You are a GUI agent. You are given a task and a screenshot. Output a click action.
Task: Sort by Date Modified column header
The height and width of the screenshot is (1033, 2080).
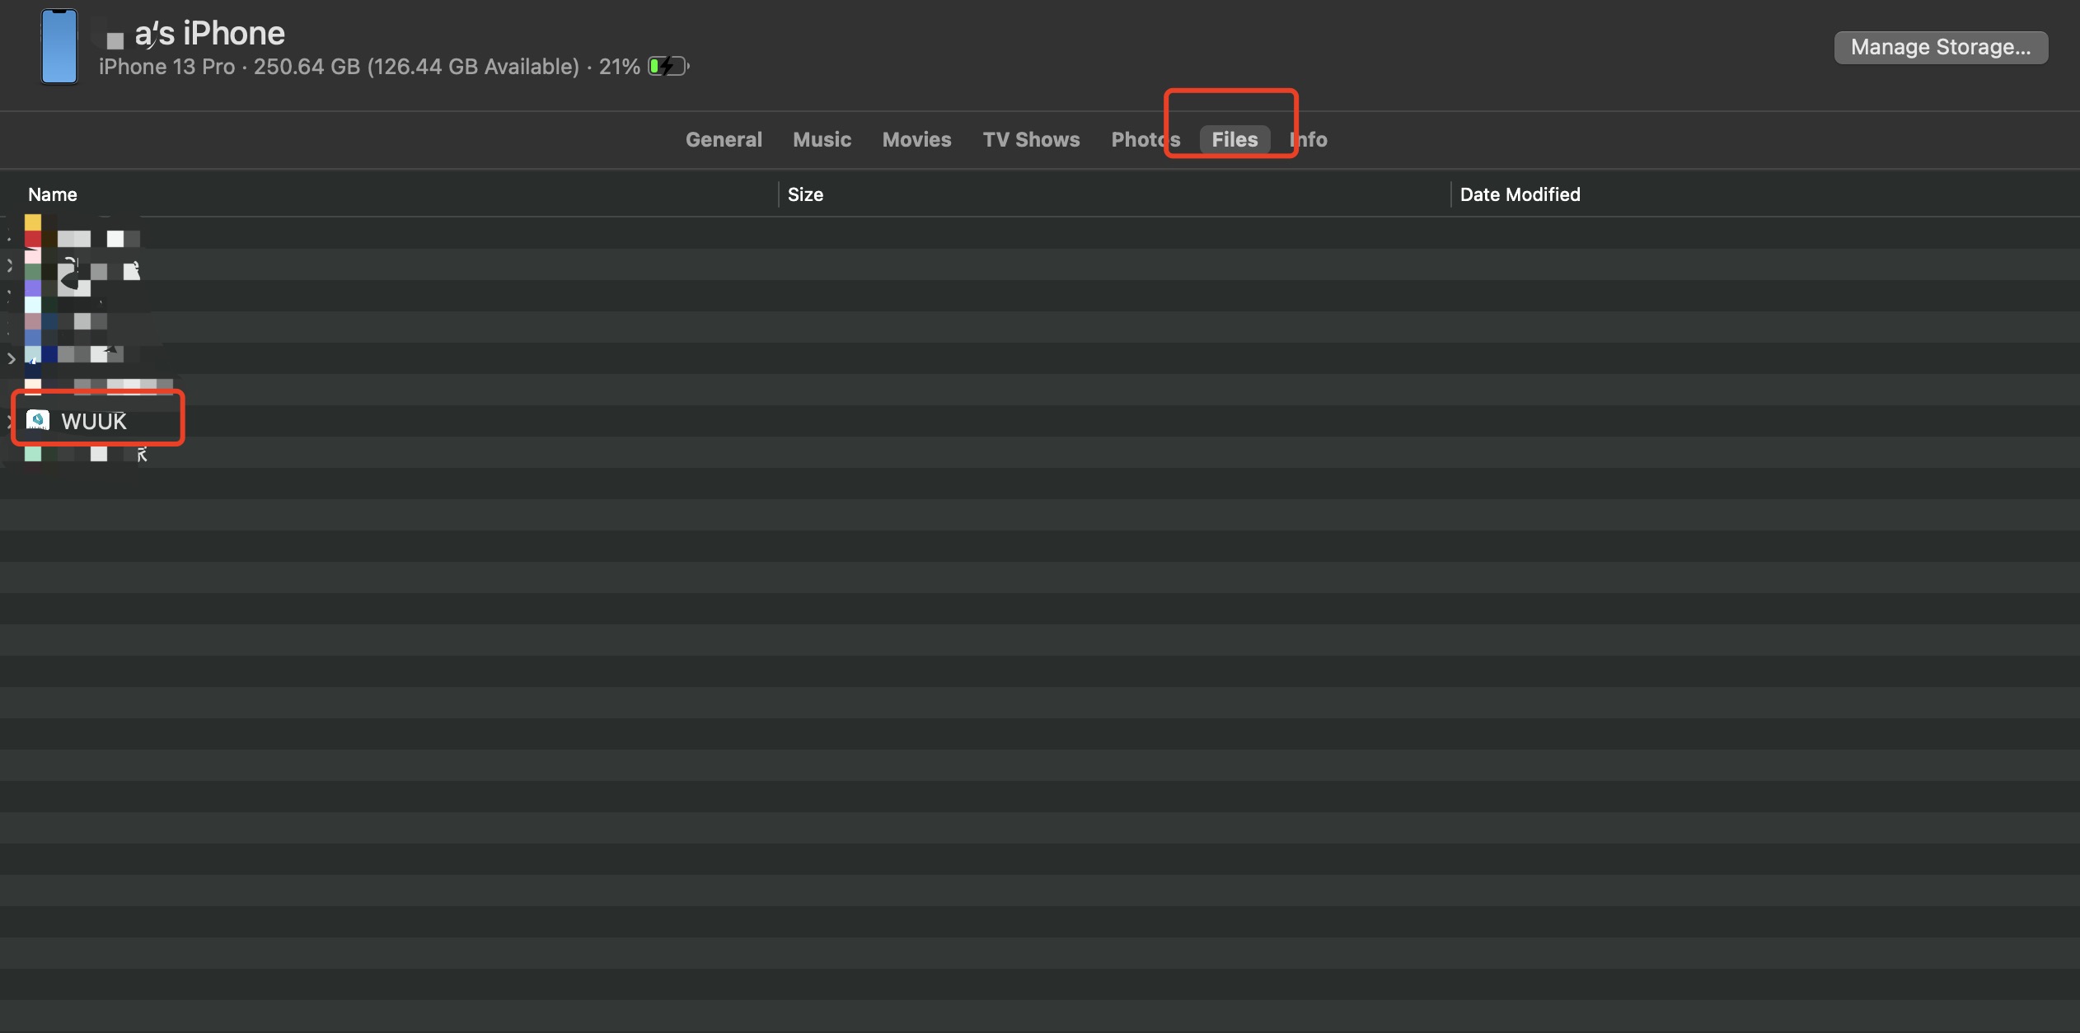(1520, 194)
